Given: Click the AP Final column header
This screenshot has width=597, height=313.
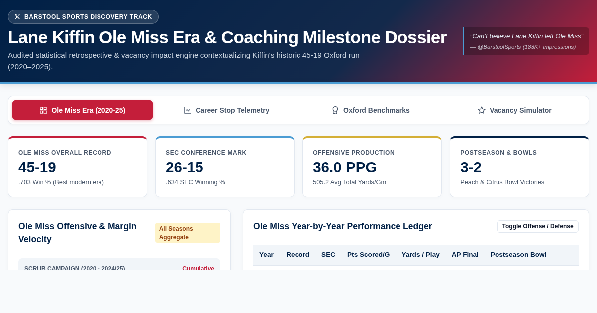Looking at the screenshot, I should coord(465,255).
